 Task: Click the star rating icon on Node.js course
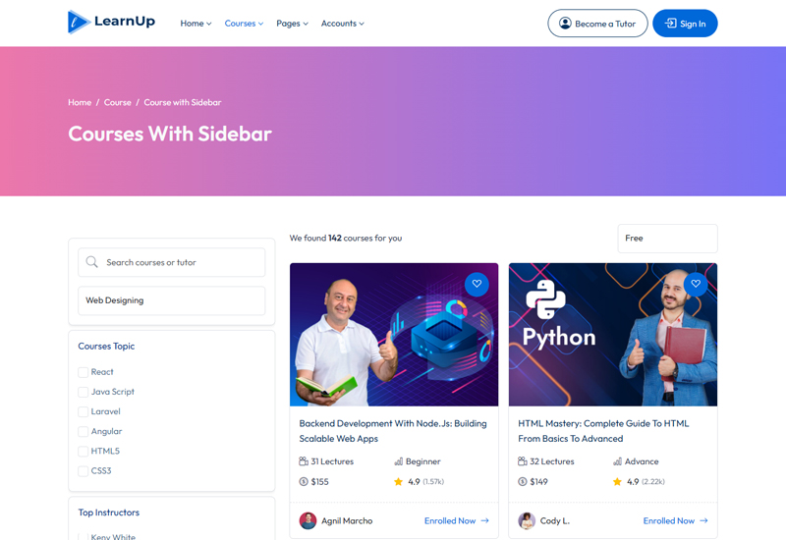399,482
